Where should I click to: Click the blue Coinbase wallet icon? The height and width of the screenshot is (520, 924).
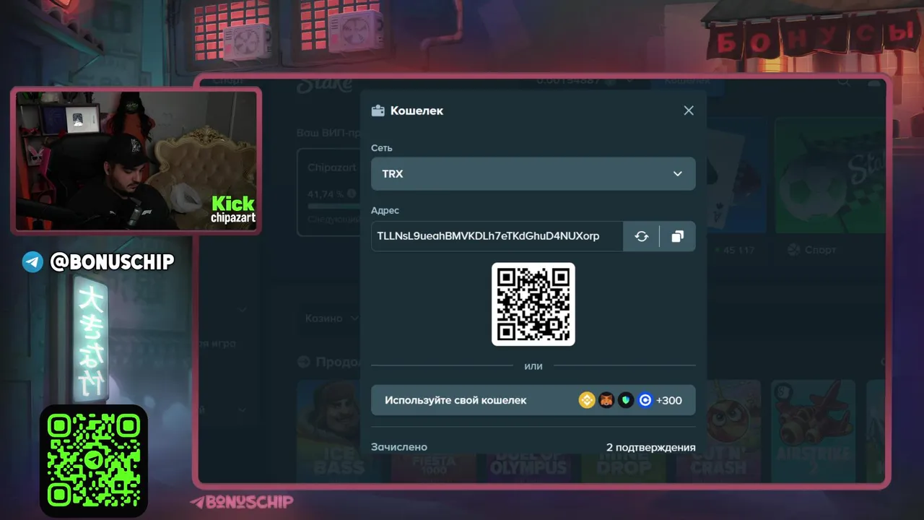[645, 400]
